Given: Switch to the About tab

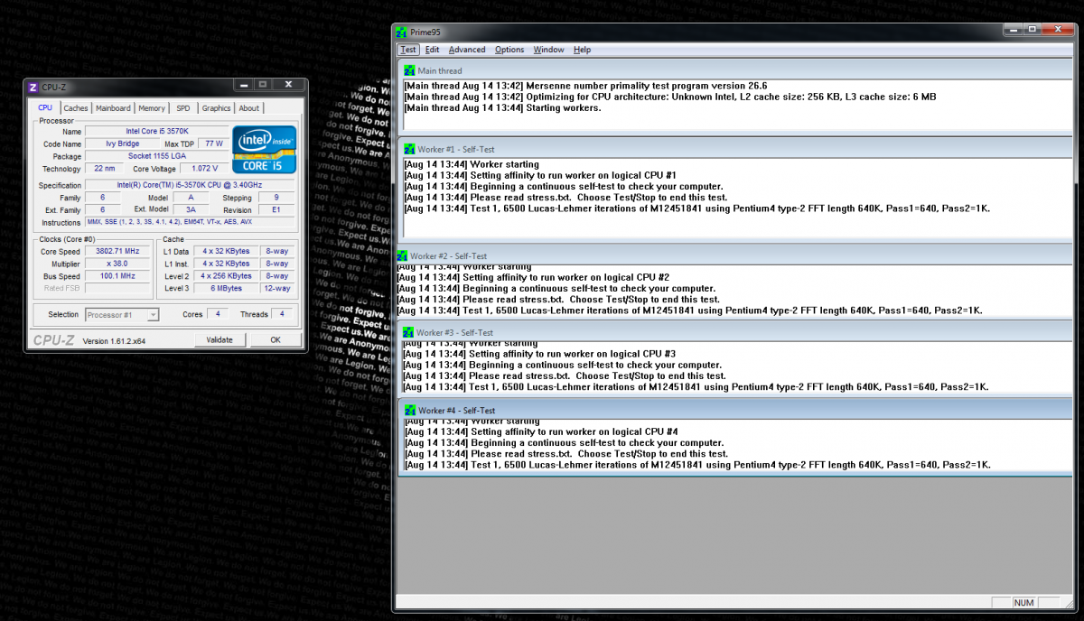Looking at the screenshot, I should (248, 108).
